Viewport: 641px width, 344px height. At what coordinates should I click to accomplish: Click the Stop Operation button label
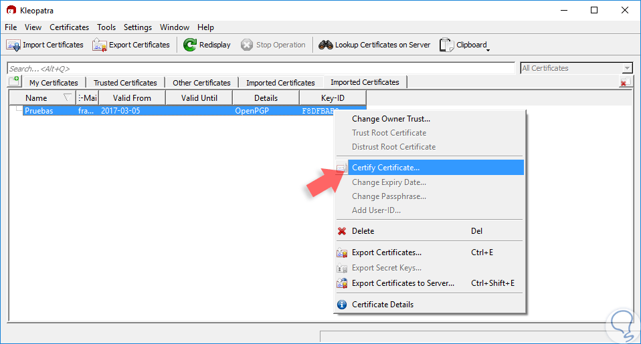click(x=281, y=45)
